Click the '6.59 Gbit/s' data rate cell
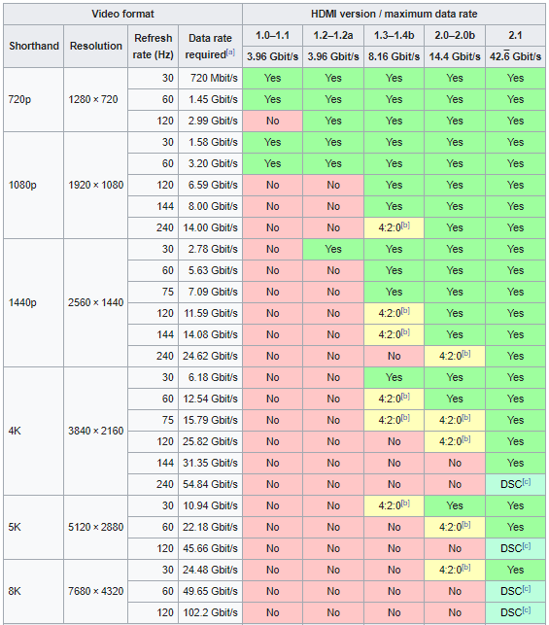The width and height of the screenshot is (549, 625). pyautogui.click(x=210, y=185)
